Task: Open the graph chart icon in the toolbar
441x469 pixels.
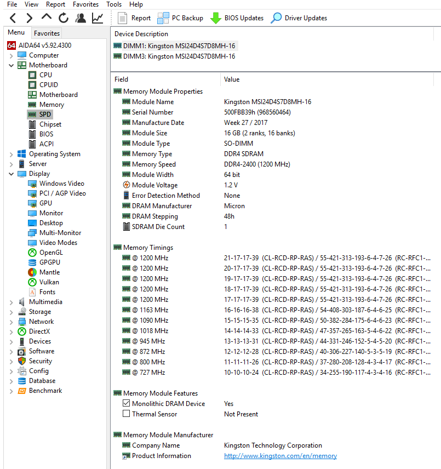Action: [x=98, y=18]
